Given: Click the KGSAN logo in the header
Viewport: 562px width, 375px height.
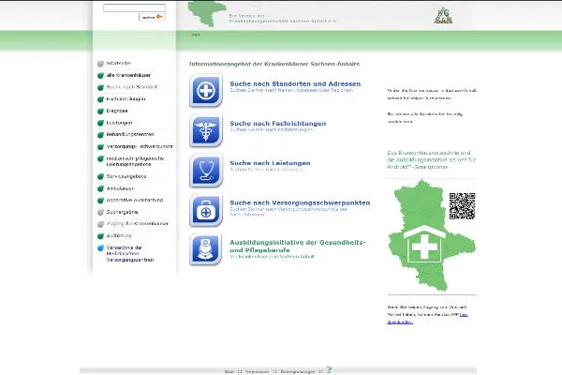Looking at the screenshot, I should (x=443, y=16).
